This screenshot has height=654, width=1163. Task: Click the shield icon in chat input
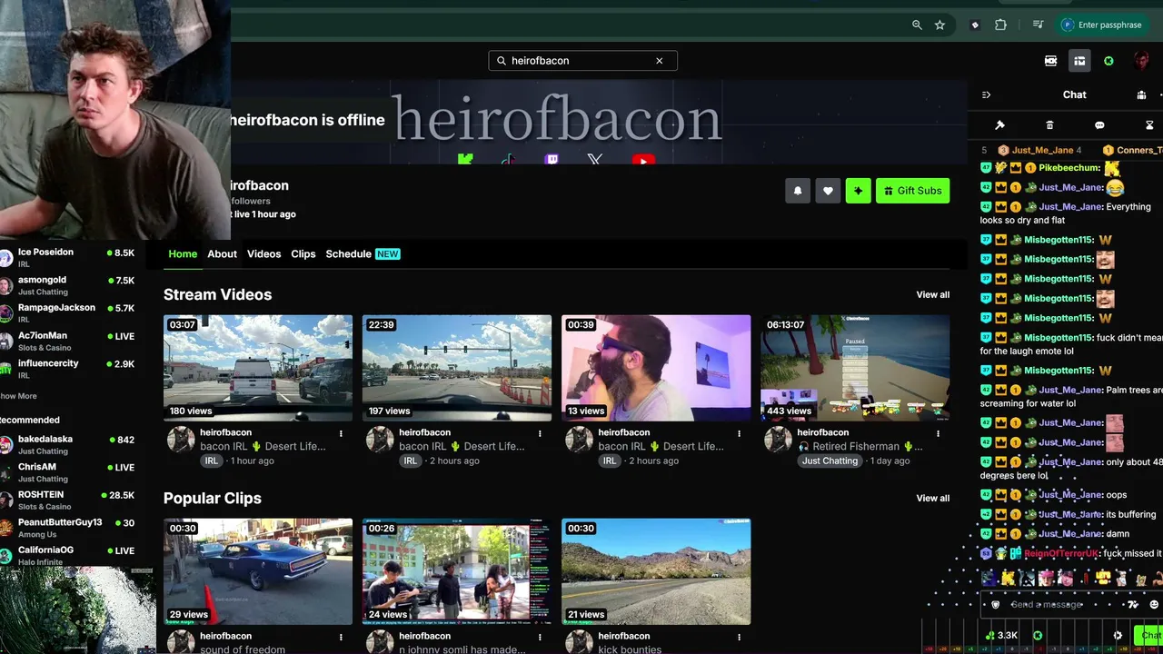pyautogui.click(x=996, y=605)
